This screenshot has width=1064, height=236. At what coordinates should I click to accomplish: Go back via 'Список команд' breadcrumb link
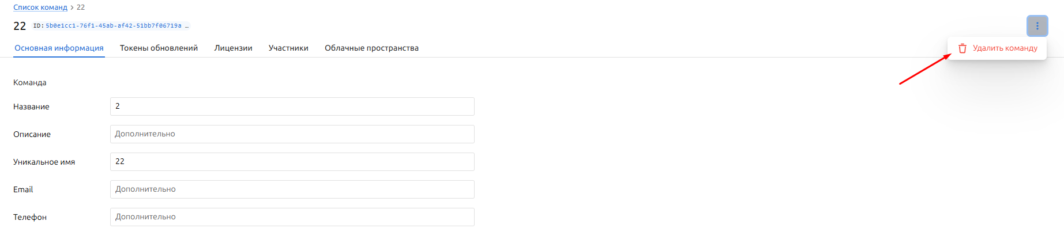(x=40, y=7)
